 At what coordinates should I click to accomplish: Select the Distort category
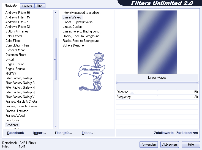10,59
